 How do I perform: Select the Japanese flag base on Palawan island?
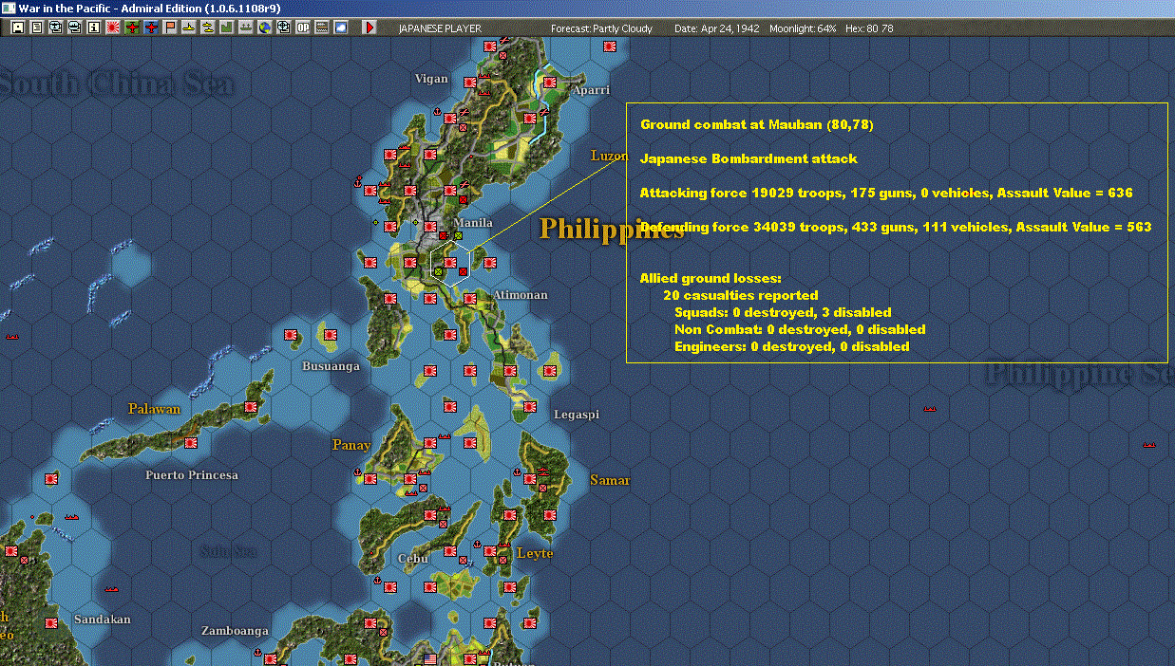tap(251, 406)
